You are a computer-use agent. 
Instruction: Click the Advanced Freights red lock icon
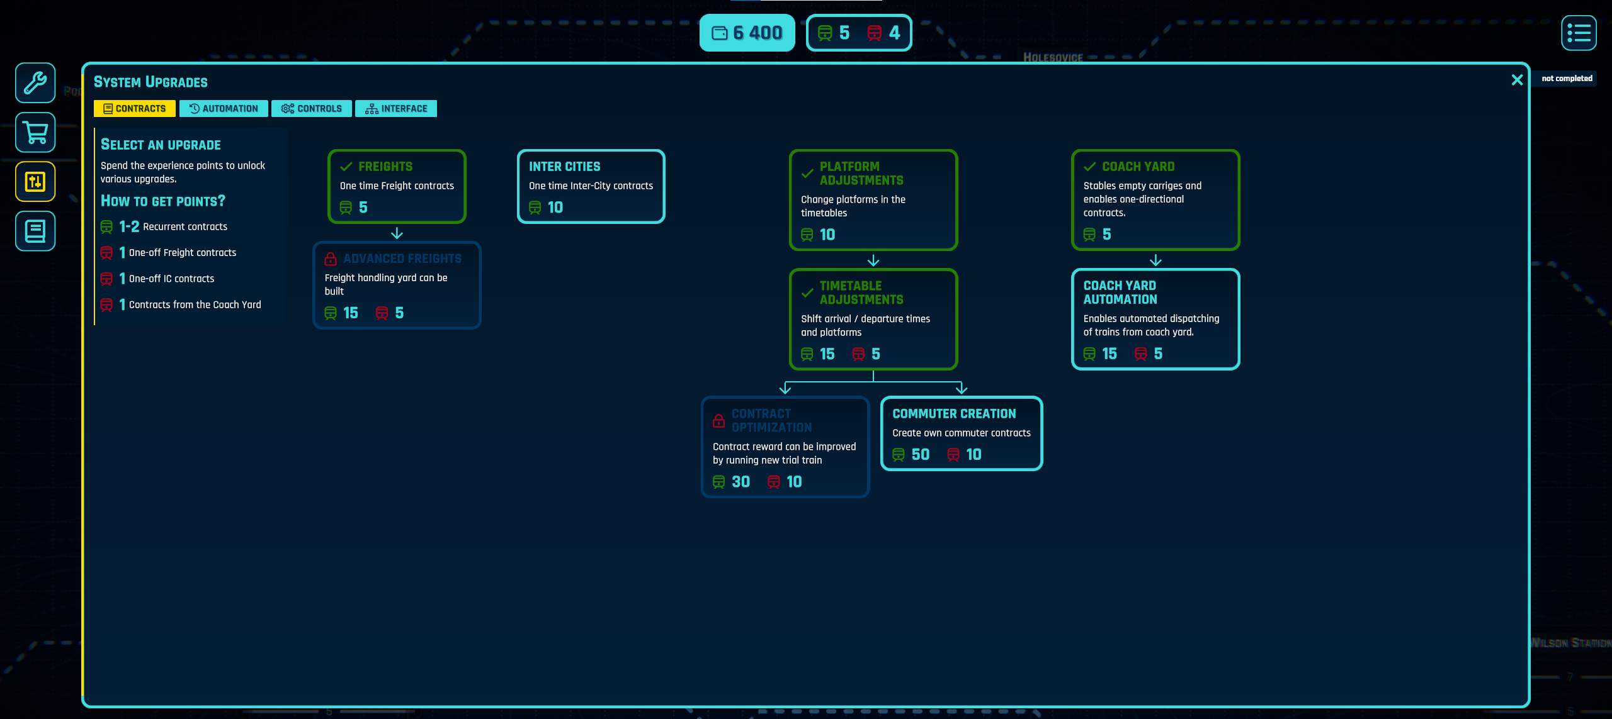point(331,259)
